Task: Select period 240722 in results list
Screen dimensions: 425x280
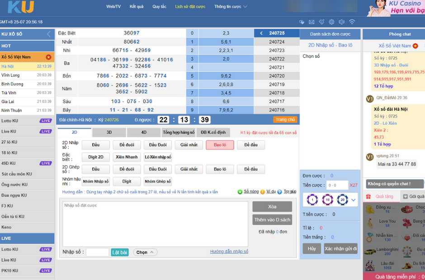Action: coord(277,59)
